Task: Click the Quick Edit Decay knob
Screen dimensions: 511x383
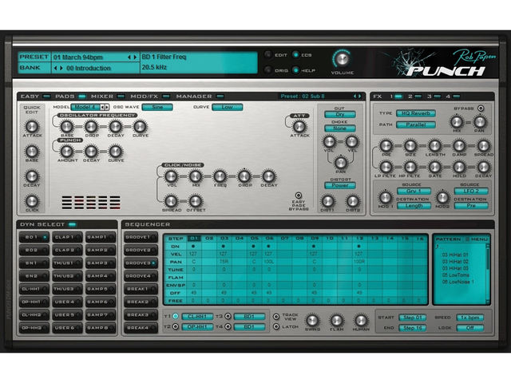Action: 32,176
